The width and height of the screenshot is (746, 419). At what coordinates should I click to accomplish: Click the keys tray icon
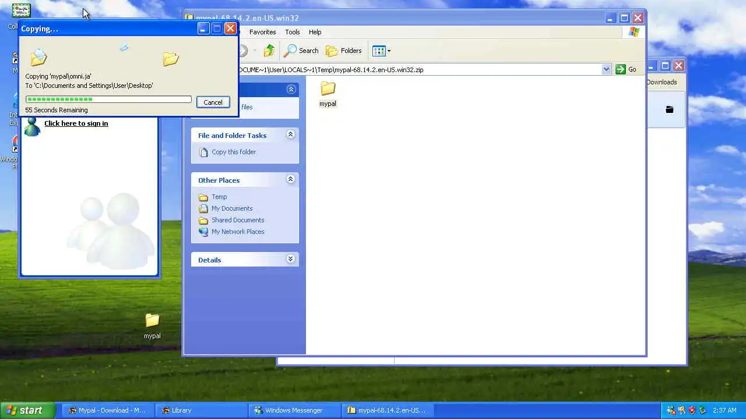pos(681,410)
